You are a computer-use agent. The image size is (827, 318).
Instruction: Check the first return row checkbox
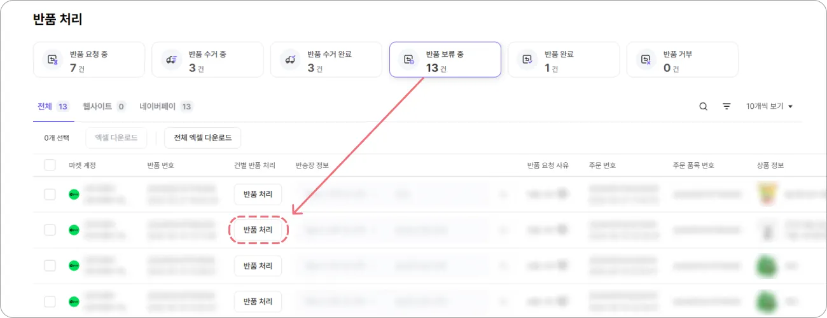click(50, 194)
